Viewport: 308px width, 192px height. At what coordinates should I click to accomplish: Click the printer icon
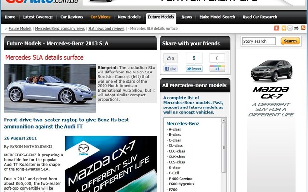pyautogui.click(x=296, y=28)
